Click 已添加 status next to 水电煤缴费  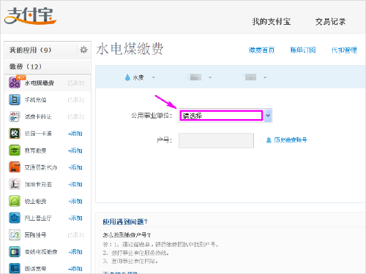coord(76,83)
